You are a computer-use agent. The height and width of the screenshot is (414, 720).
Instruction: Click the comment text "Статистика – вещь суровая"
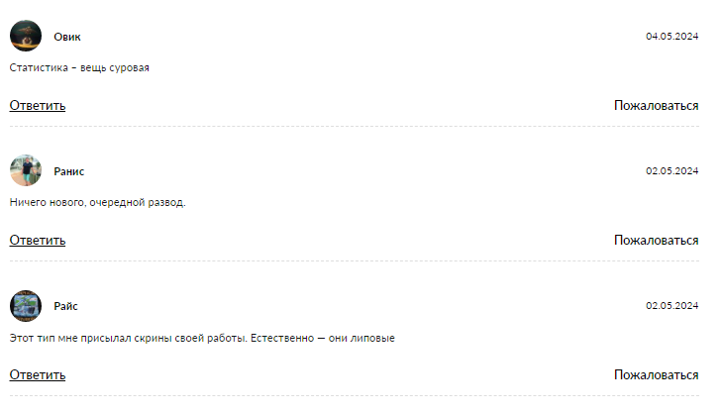point(79,68)
